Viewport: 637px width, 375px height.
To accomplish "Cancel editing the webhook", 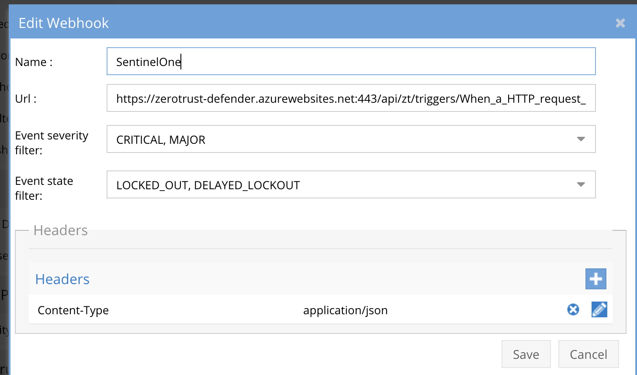I will [x=588, y=354].
